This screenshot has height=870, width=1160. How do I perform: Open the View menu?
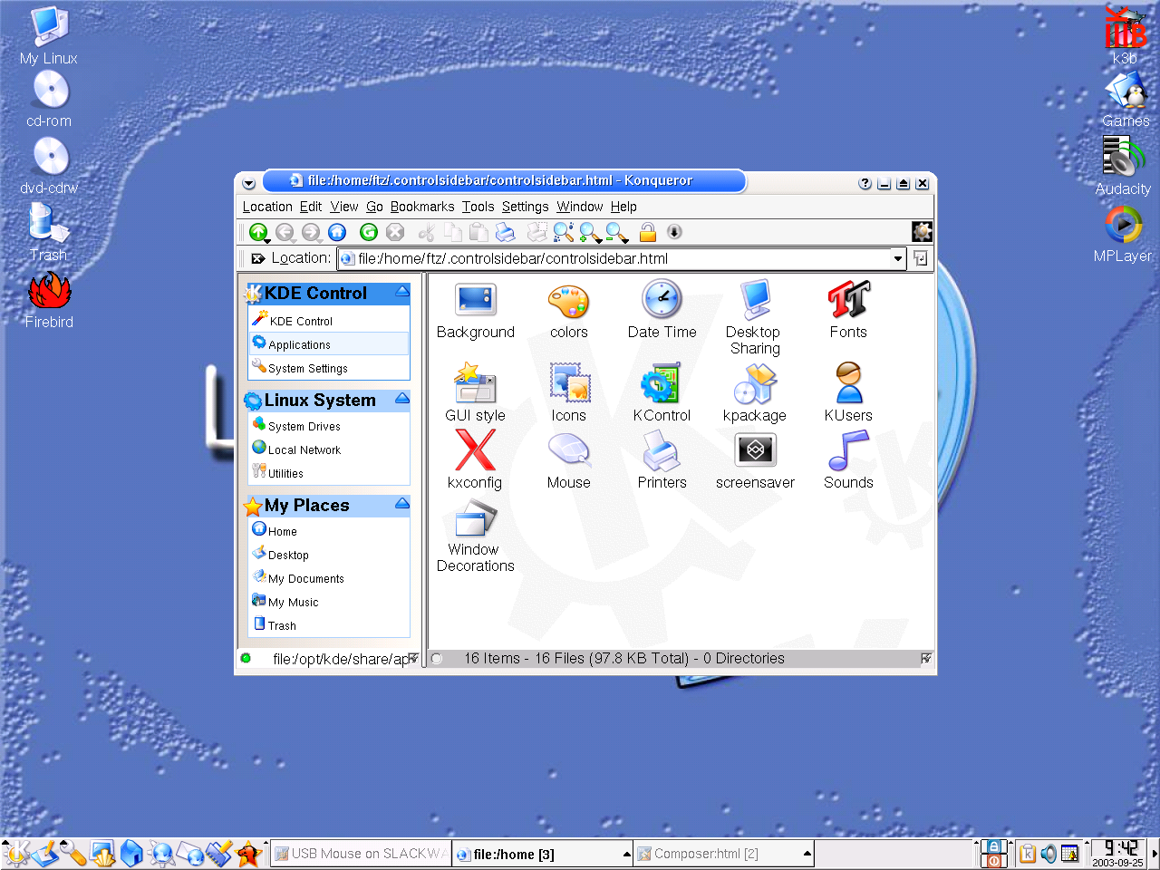click(x=344, y=207)
